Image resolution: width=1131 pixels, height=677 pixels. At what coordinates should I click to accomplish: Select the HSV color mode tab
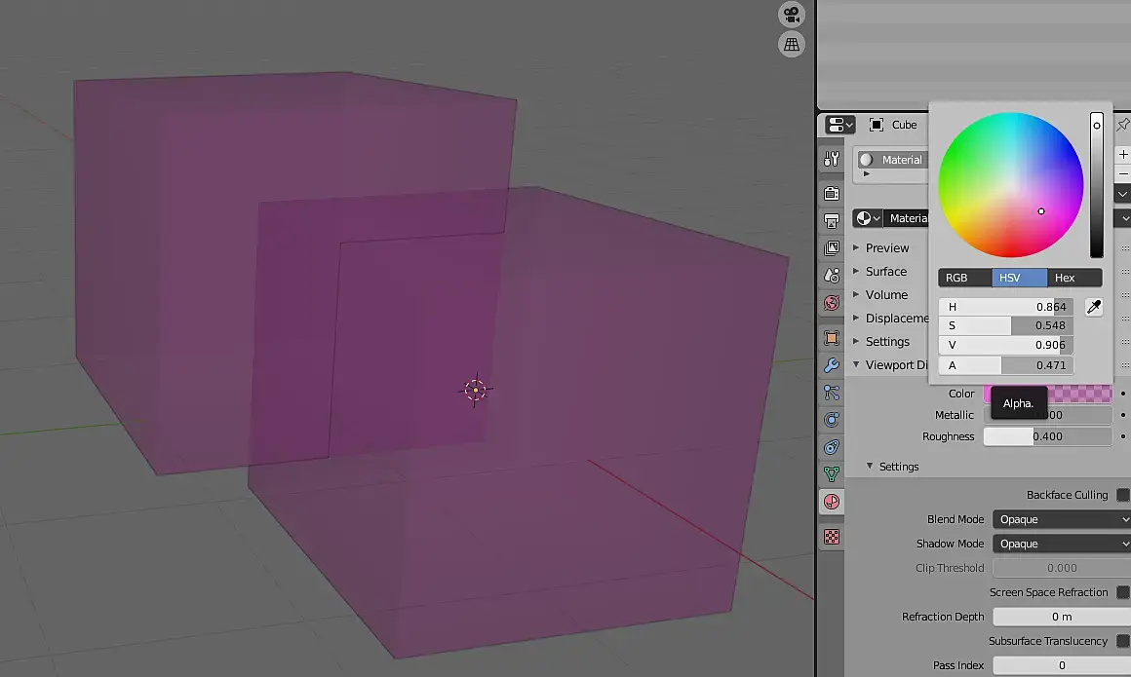[1019, 278]
